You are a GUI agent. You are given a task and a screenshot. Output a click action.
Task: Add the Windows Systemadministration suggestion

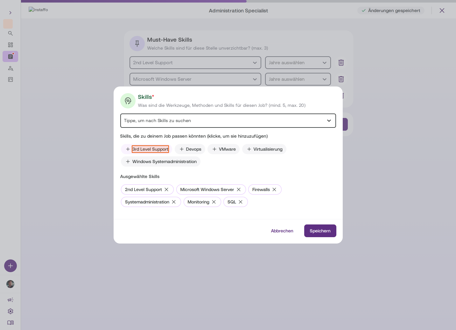161,162
